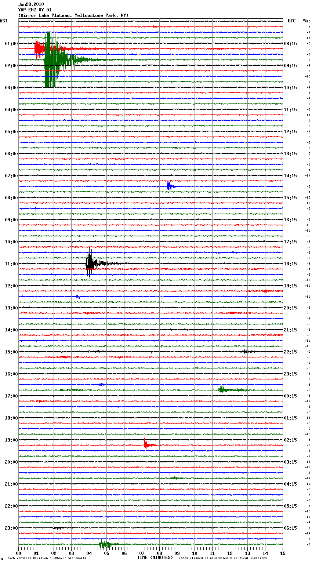Image resolution: width=312 pixels, height=563 pixels.
Task: Click the Jan28,2010 date header
Action: tap(31, 4)
